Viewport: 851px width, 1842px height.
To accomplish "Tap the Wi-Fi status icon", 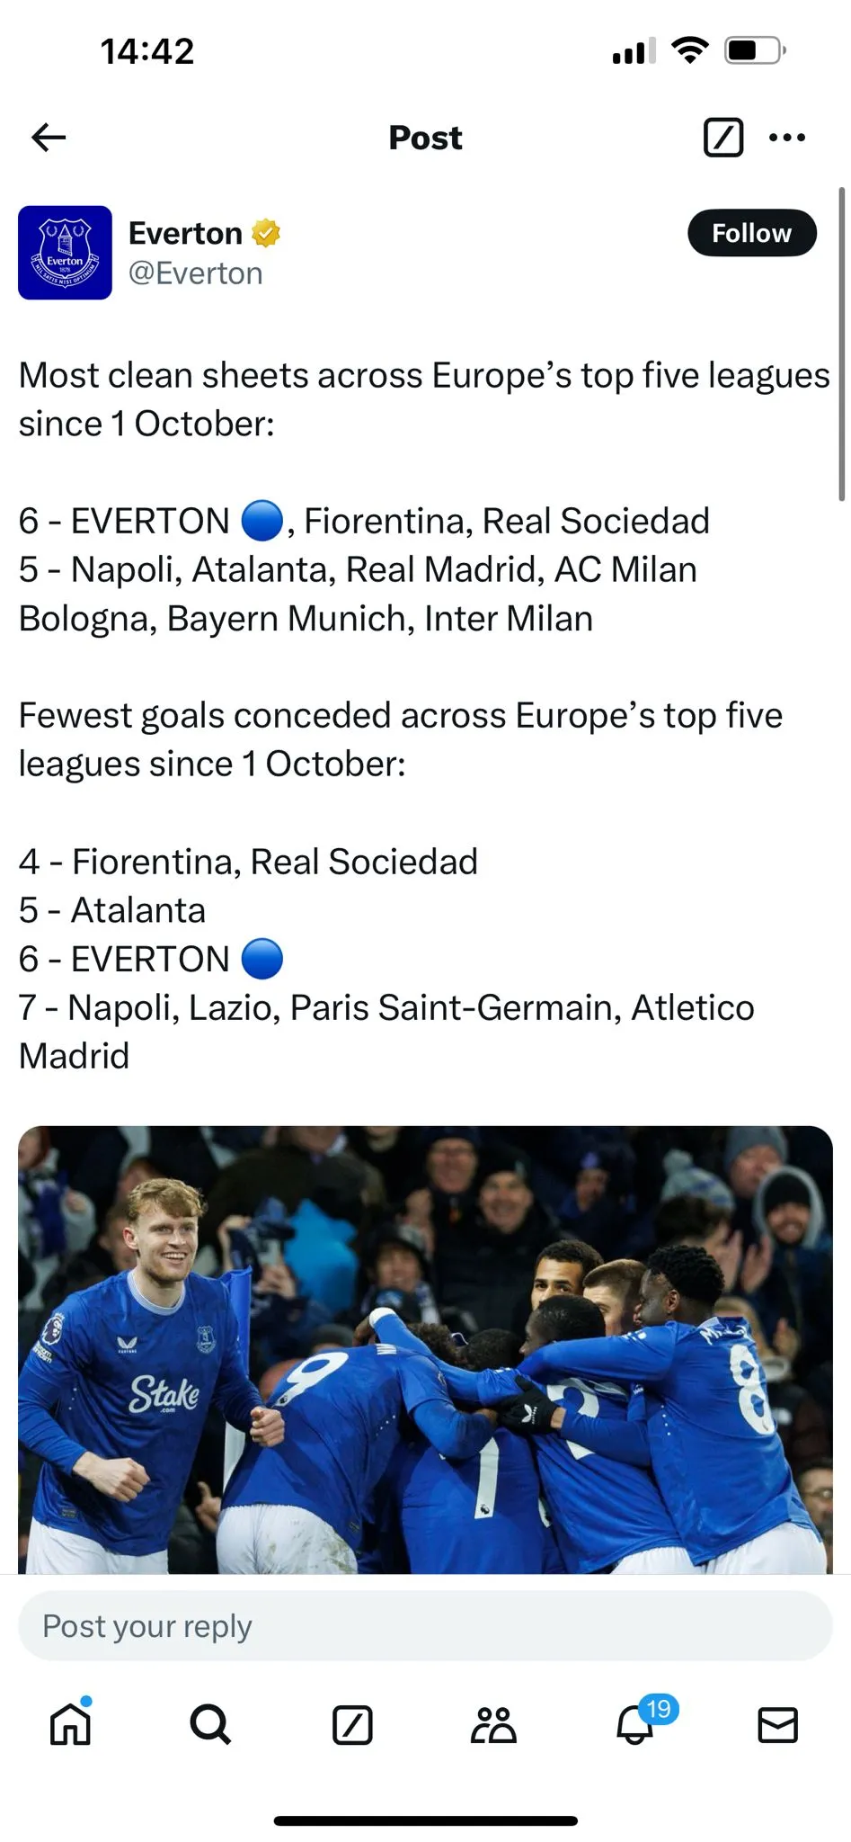I will [689, 50].
